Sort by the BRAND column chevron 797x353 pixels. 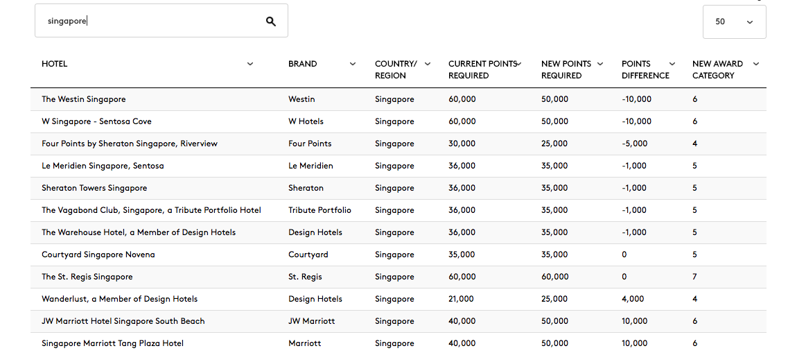point(353,64)
